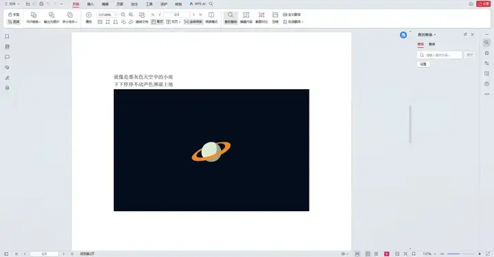Viewport: 494px width, 257px height.
Task: Open Screenshot Compare (截图对比) tool
Action: click(261, 18)
